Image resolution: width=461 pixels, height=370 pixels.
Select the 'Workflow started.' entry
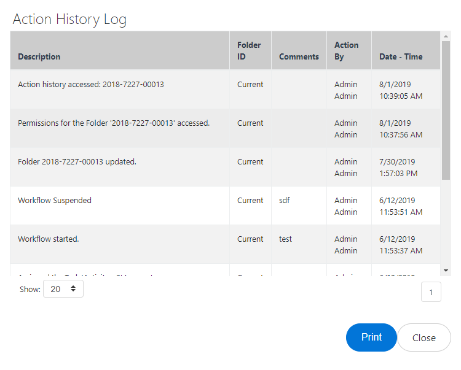point(225,244)
